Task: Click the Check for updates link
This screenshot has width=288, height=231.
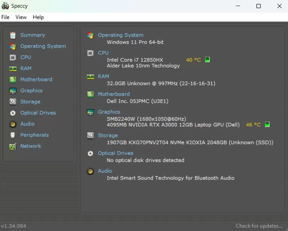Action: click(x=259, y=226)
